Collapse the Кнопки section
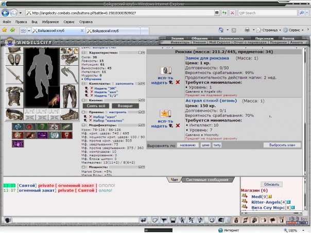 pyautogui.click(x=83, y=100)
